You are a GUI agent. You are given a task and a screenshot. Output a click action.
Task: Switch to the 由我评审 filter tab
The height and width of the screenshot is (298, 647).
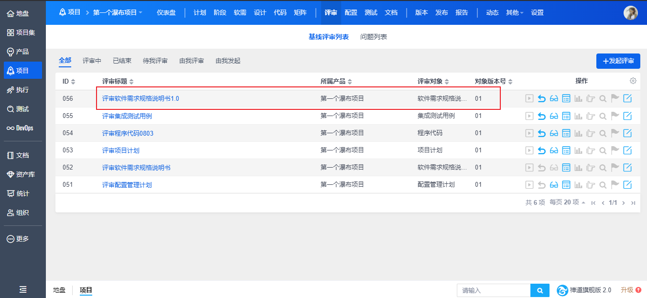coord(192,61)
